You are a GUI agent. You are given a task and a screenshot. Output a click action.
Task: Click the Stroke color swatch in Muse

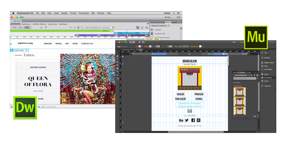[150, 47]
